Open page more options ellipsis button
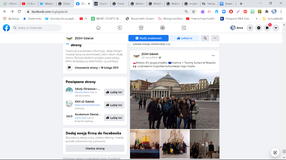286x160 pixels. (215, 38)
